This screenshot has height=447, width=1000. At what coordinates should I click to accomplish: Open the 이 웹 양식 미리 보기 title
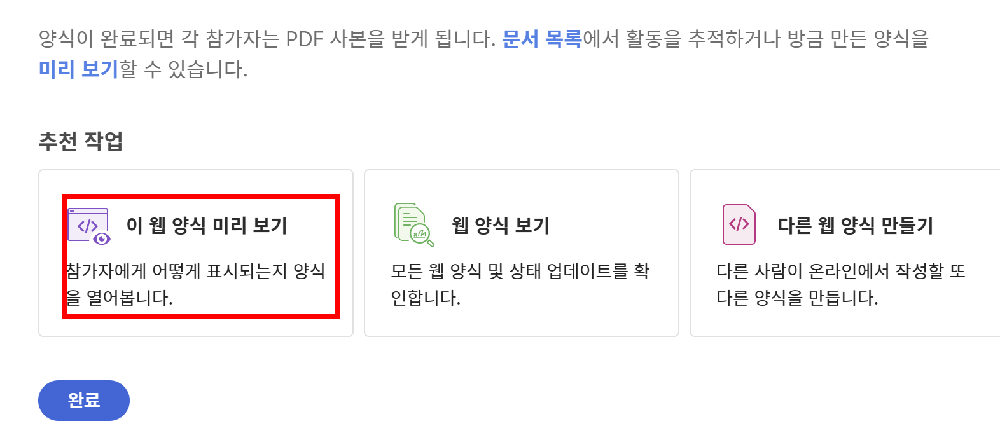(x=207, y=225)
